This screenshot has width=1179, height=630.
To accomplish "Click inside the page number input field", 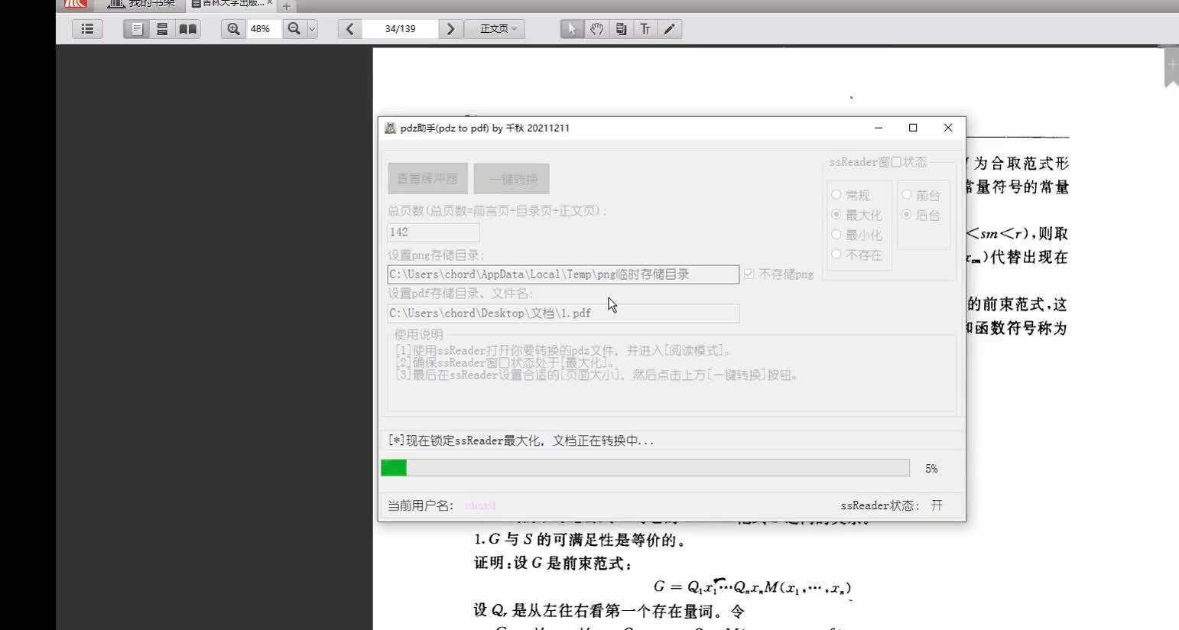I will tap(399, 28).
